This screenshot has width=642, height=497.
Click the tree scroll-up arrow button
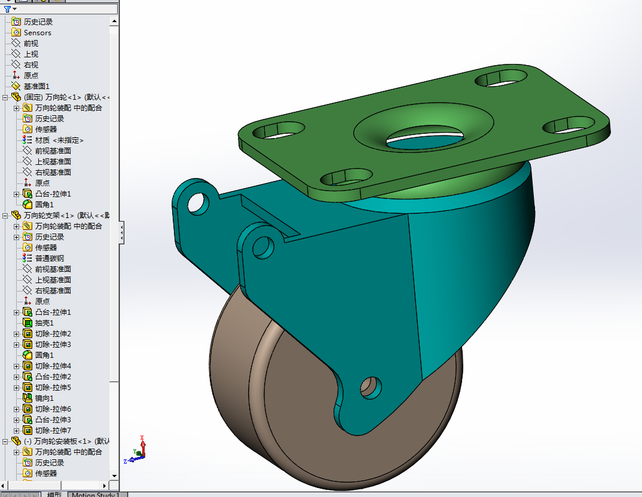pos(114,22)
